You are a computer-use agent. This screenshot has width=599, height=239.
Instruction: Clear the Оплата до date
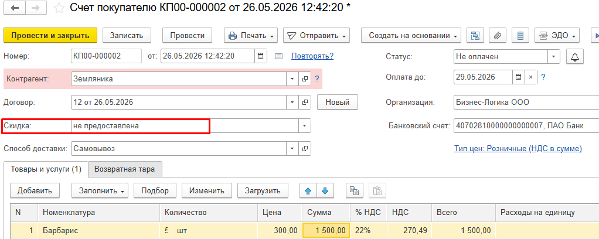530,77
